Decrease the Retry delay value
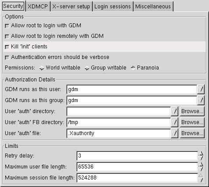 [x=201, y=158]
